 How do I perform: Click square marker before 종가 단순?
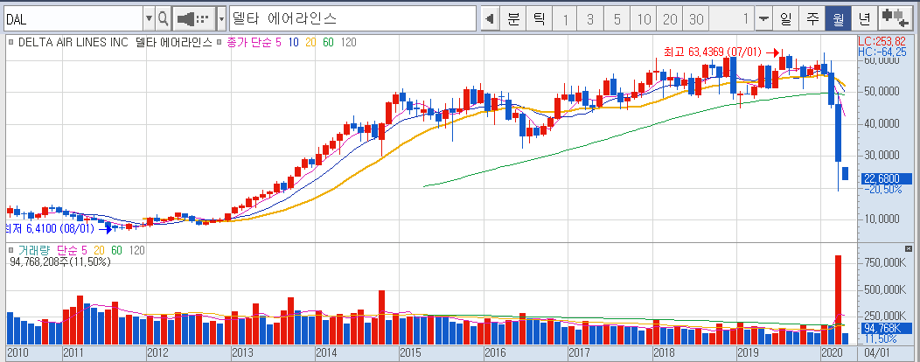219,42
